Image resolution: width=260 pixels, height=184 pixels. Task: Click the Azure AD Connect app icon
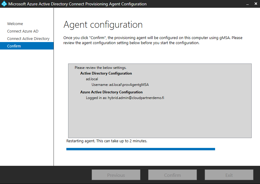pos(4,4)
